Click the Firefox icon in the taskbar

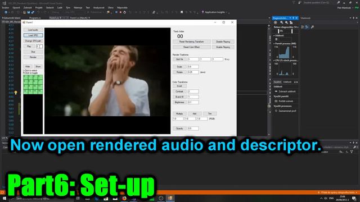click(124, 198)
